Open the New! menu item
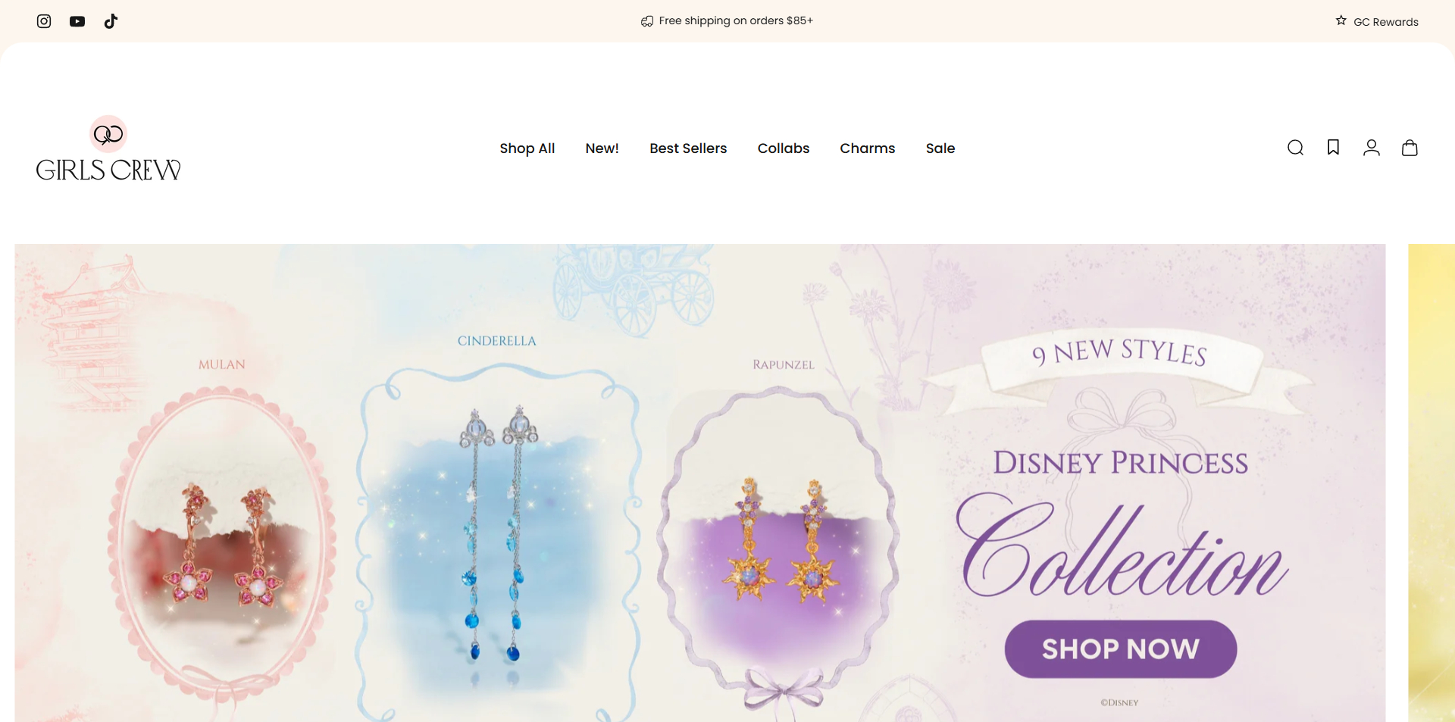Image resolution: width=1455 pixels, height=722 pixels. tap(602, 148)
